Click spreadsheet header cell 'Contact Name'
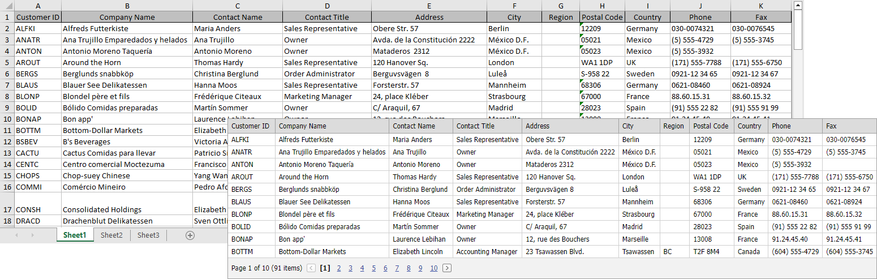 pyautogui.click(x=238, y=17)
